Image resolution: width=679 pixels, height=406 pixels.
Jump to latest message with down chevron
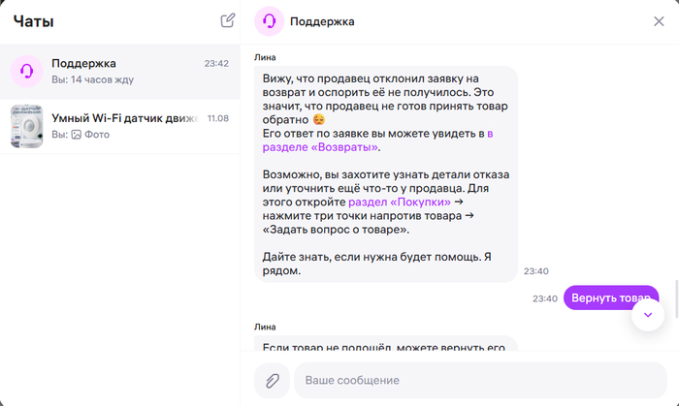[648, 315]
